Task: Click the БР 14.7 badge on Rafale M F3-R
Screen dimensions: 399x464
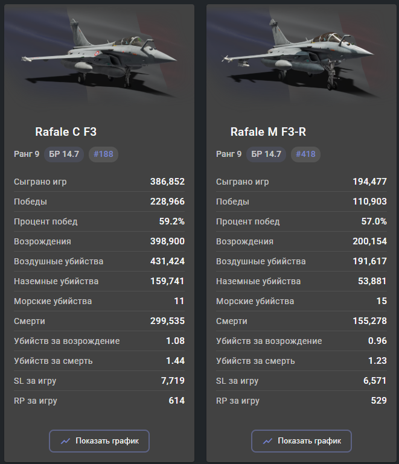Action: click(x=266, y=154)
